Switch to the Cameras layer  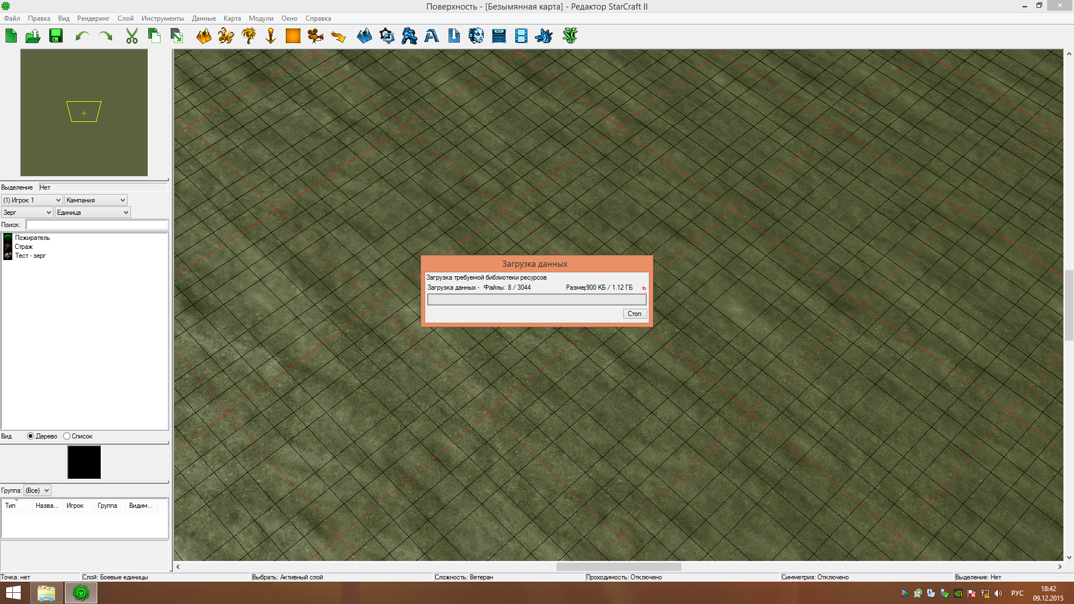coord(315,36)
